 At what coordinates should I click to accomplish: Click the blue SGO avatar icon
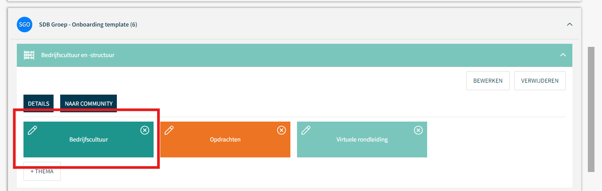tap(25, 24)
